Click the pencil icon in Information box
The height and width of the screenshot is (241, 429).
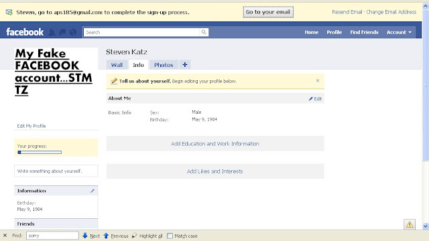tap(93, 191)
